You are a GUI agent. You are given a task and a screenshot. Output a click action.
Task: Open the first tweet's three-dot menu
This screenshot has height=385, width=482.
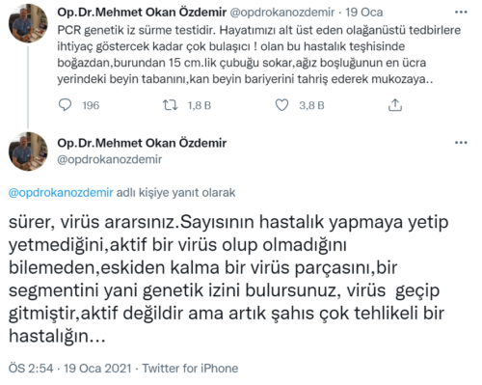(461, 13)
